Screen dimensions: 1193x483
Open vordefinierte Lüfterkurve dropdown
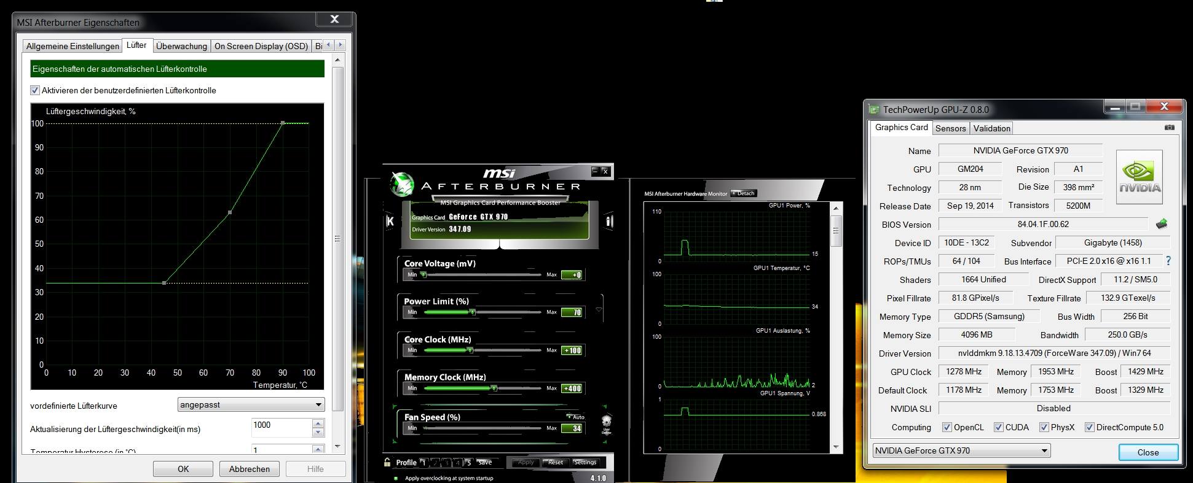coord(251,405)
